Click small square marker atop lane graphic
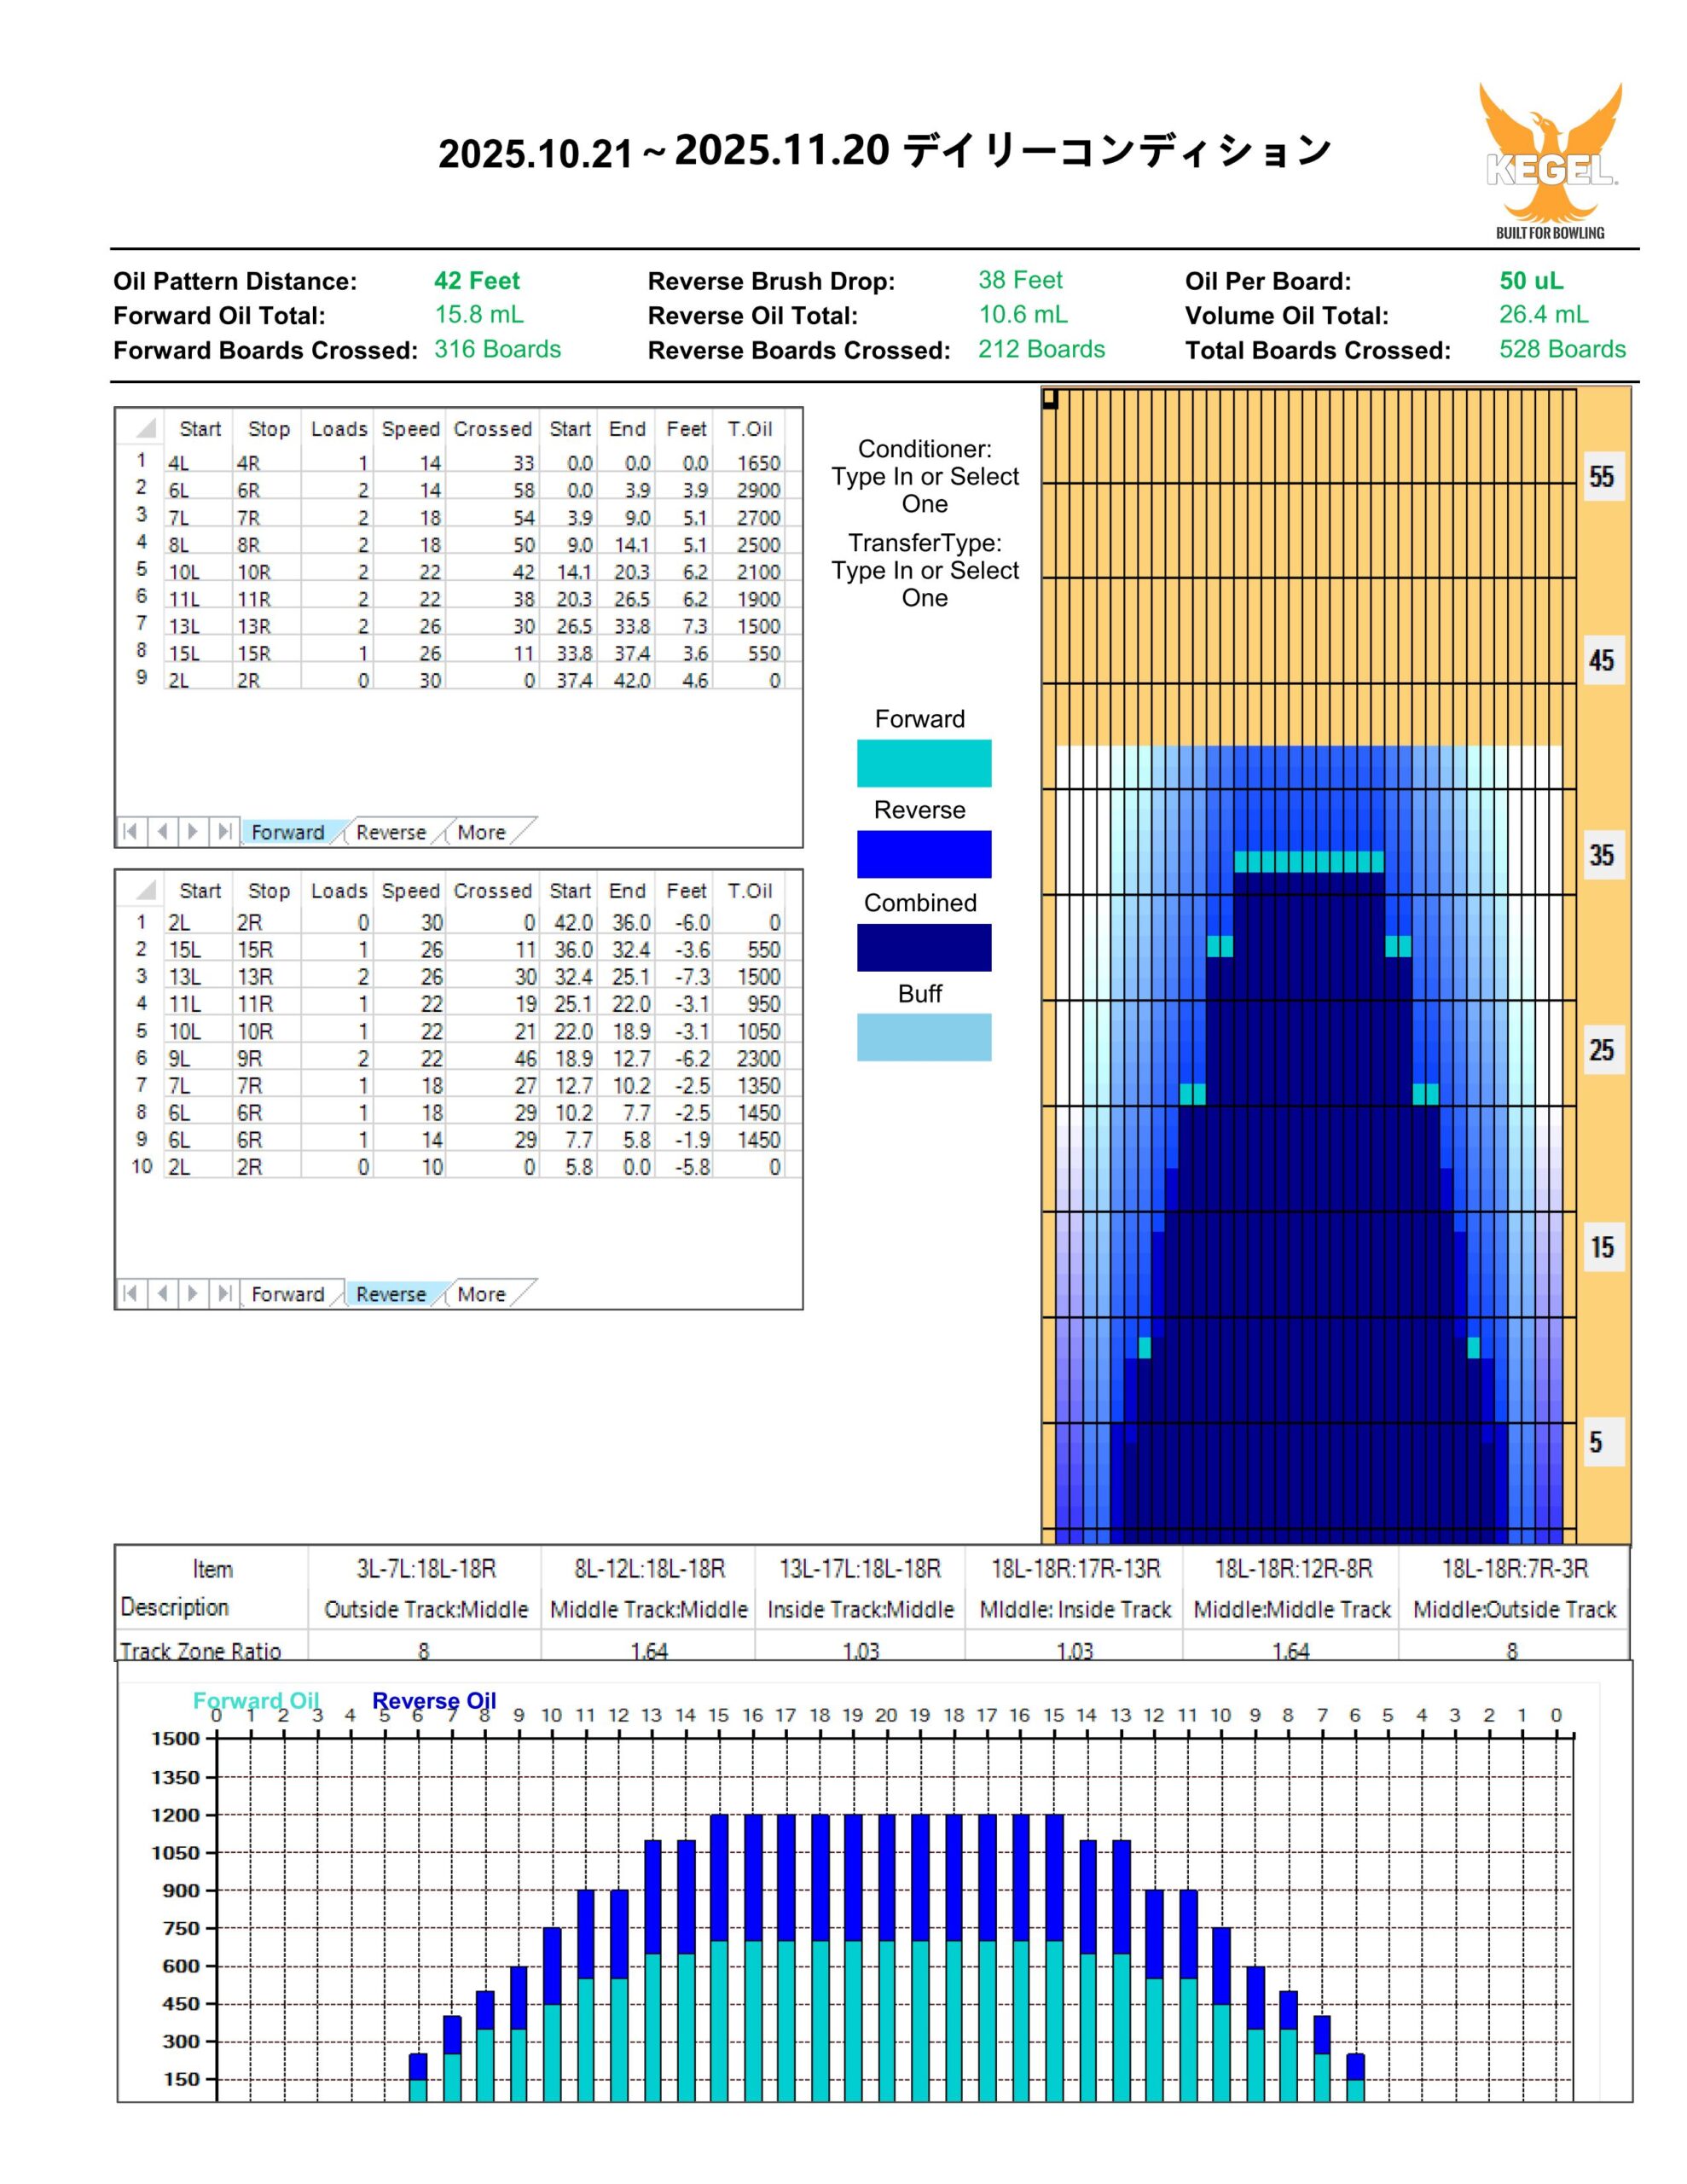 1049,398
